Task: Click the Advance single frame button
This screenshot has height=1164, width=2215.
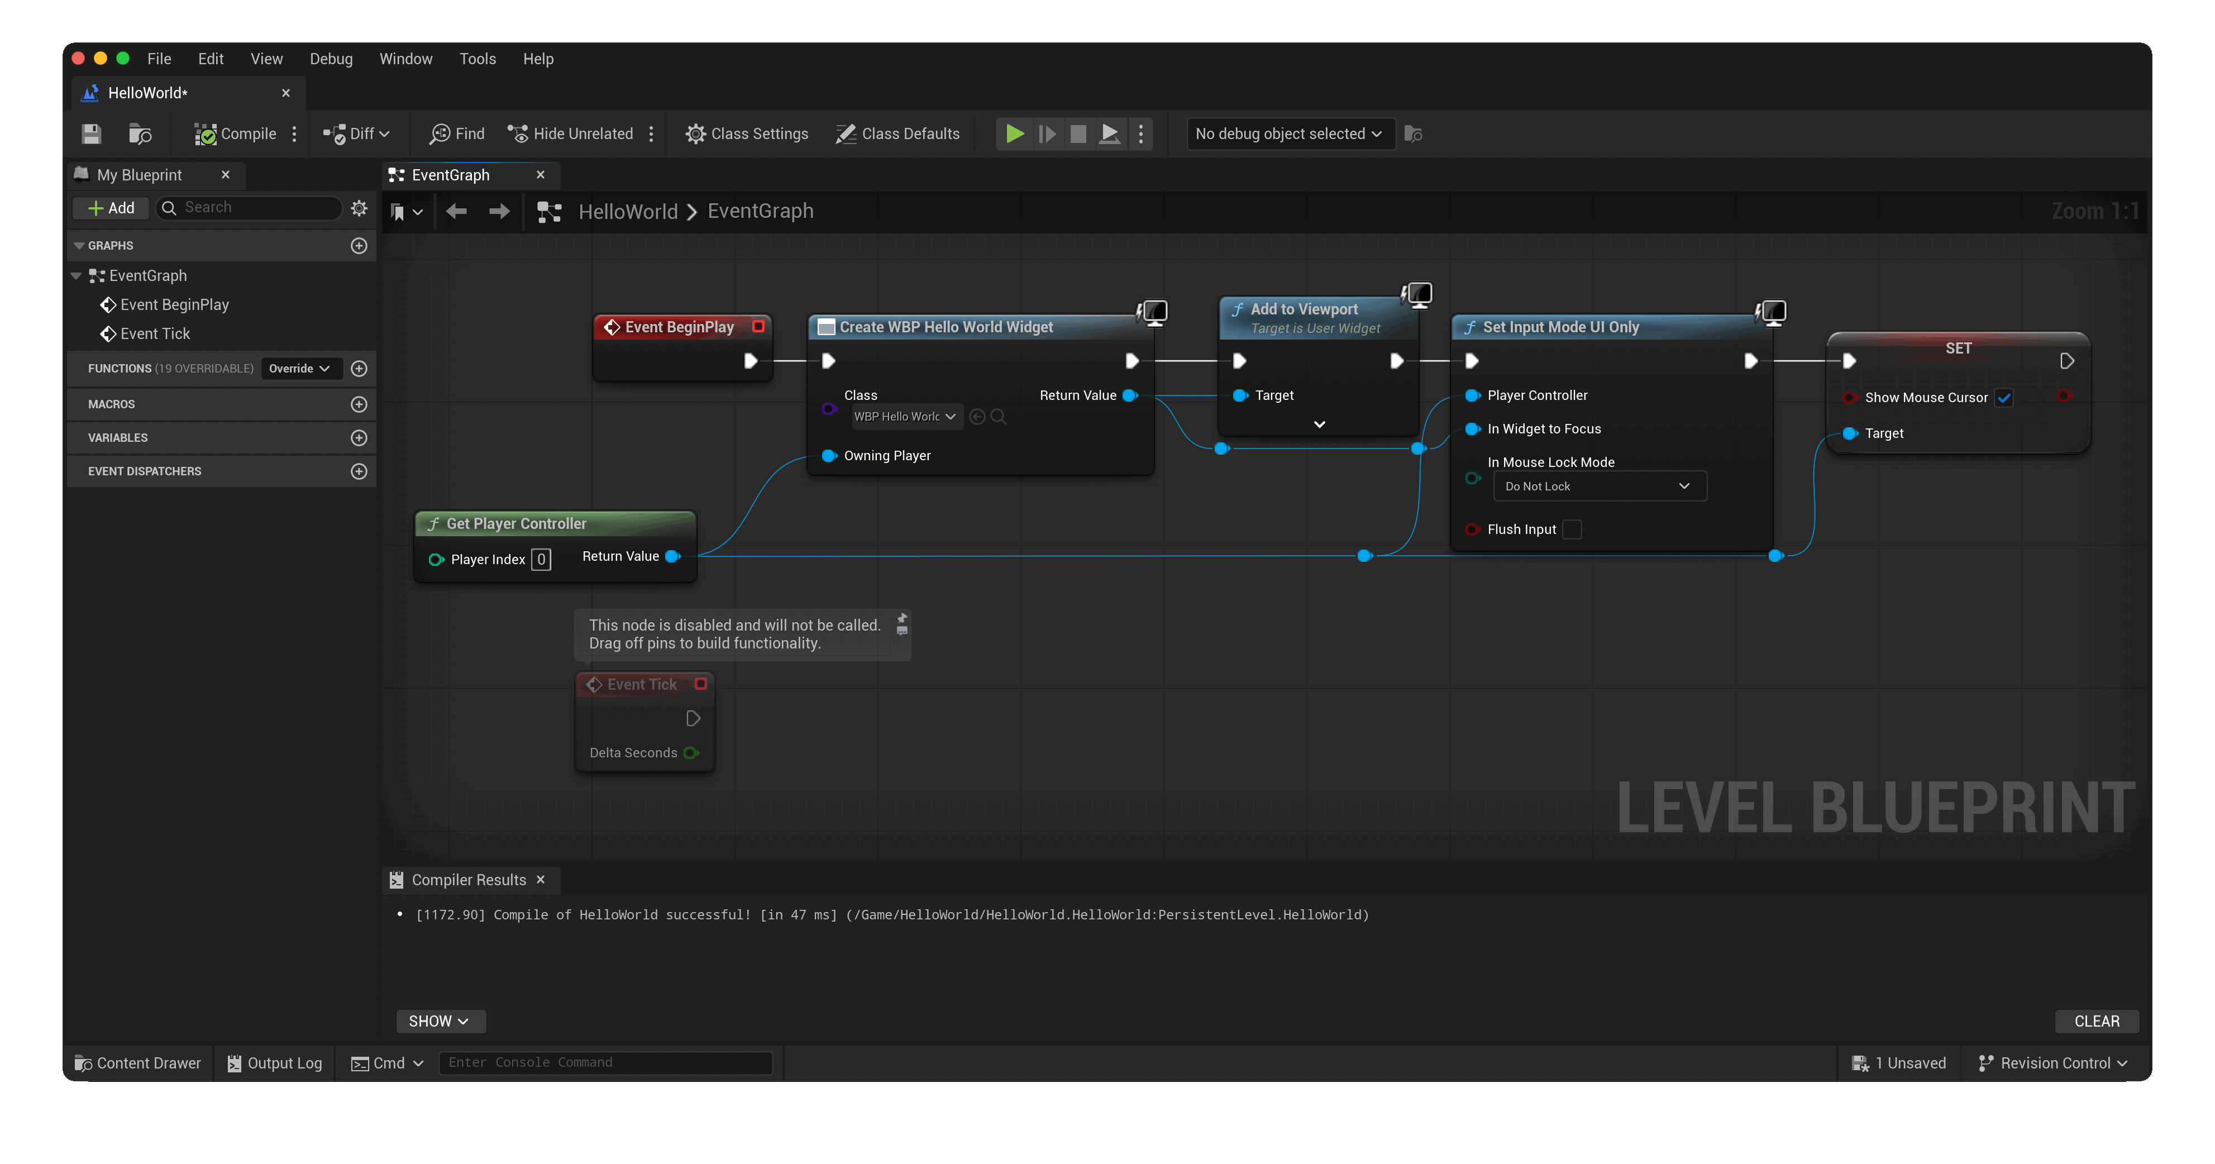Action: click(x=1047, y=133)
